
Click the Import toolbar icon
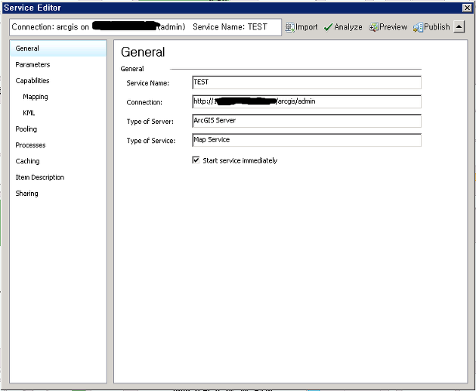pos(301,27)
